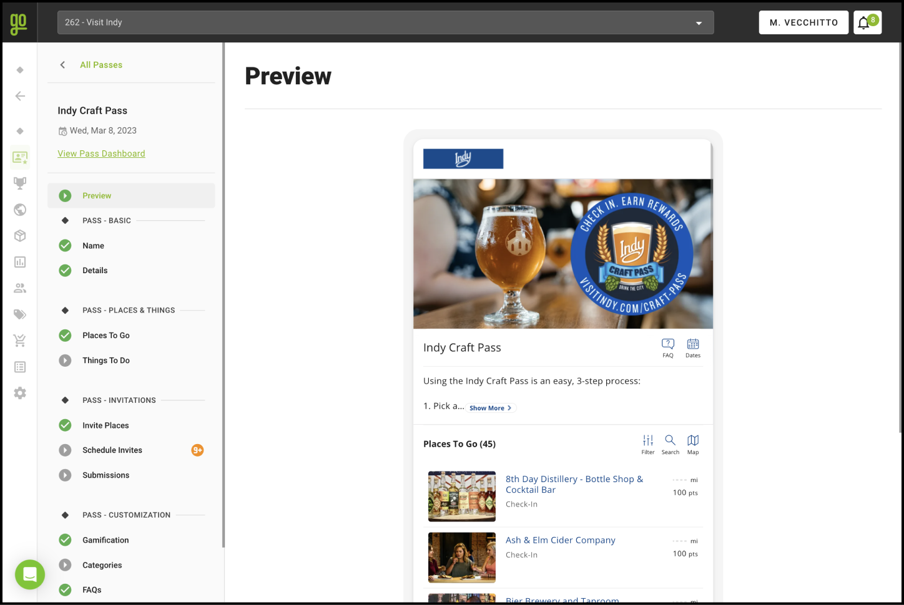Click the left panel vertical scrollbar
The image size is (904, 605).
point(223,295)
